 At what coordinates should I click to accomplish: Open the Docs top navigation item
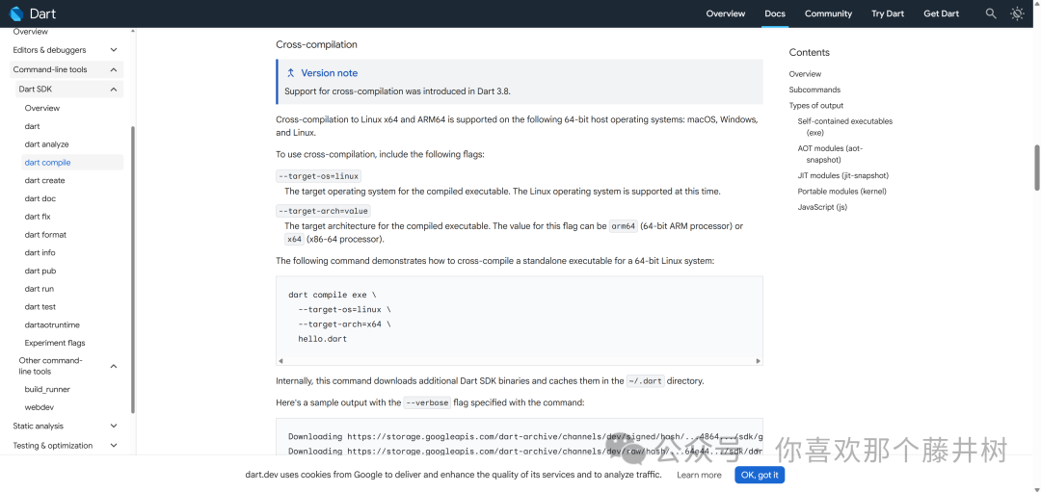(775, 13)
